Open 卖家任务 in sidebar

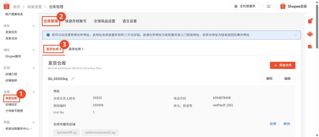[x=11, y=32]
